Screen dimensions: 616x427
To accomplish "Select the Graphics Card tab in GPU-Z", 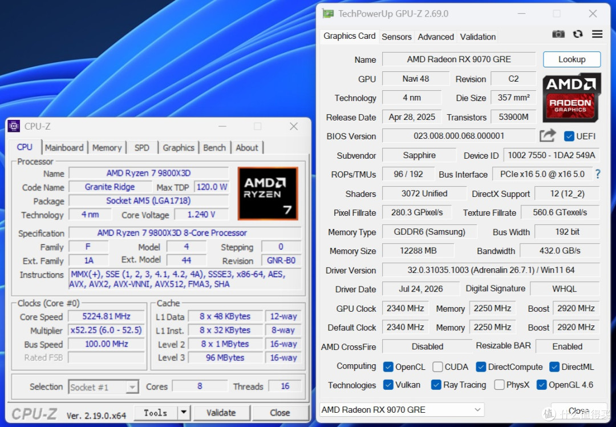I will click(349, 36).
